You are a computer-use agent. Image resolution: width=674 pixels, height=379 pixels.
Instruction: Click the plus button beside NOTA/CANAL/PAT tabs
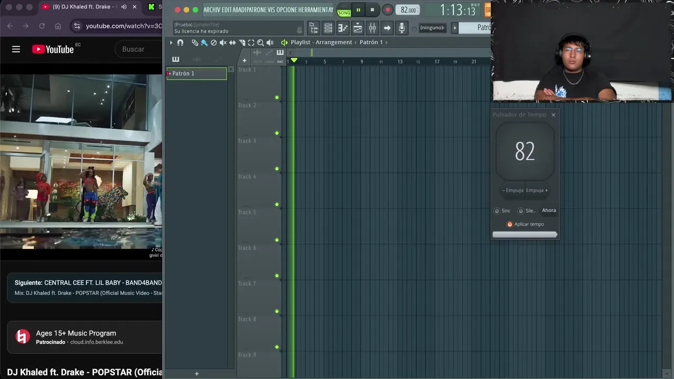244,61
